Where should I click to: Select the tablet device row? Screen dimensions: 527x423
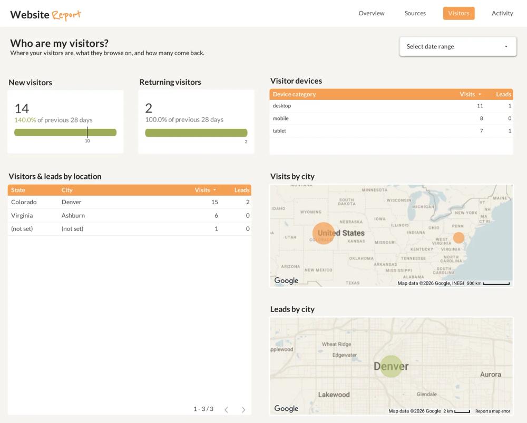[x=391, y=131]
